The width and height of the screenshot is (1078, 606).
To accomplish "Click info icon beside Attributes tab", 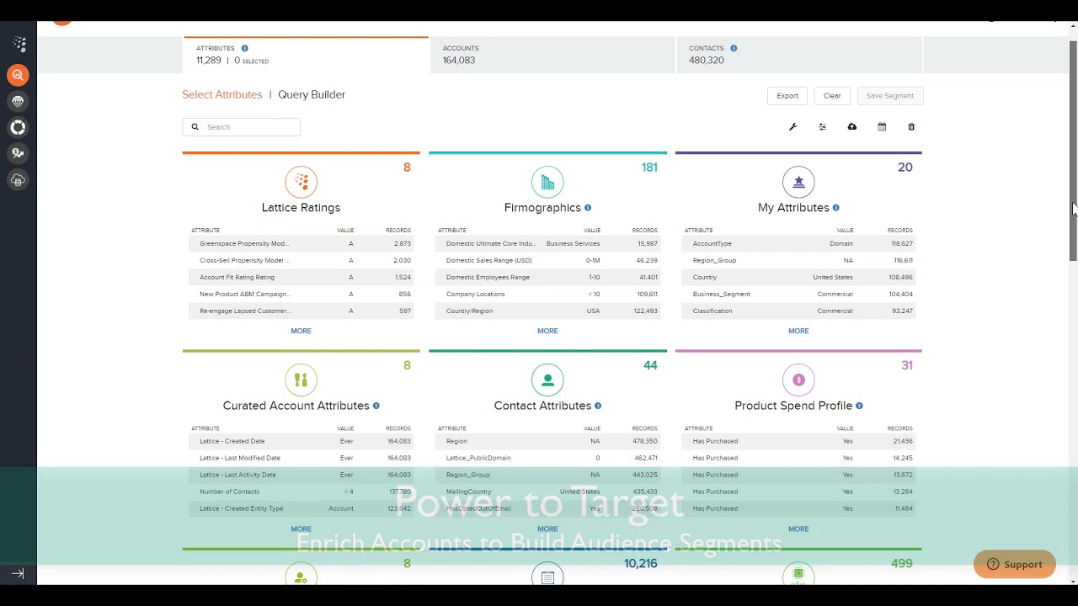I will pyautogui.click(x=245, y=49).
